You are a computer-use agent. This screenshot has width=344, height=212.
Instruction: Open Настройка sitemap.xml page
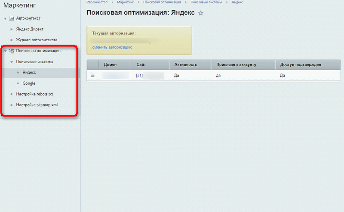click(37, 104)
